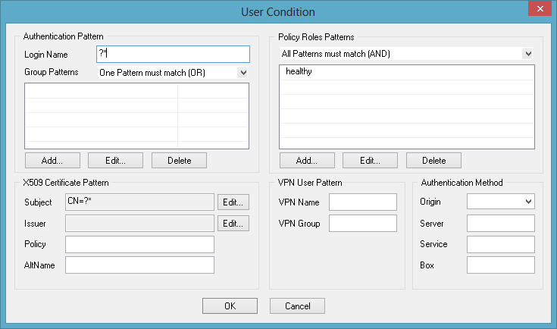Click Delete under the Policy Roles Patterns list

tap(433, 161)
